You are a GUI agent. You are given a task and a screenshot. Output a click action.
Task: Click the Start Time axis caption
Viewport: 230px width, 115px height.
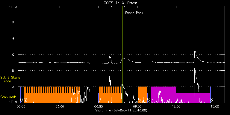[121, 110]
